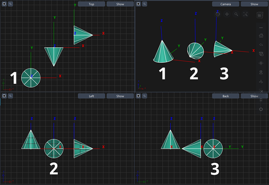Open the Show menu in Back viewport
The height and width of the screenshot is (185, 269).
254,96
